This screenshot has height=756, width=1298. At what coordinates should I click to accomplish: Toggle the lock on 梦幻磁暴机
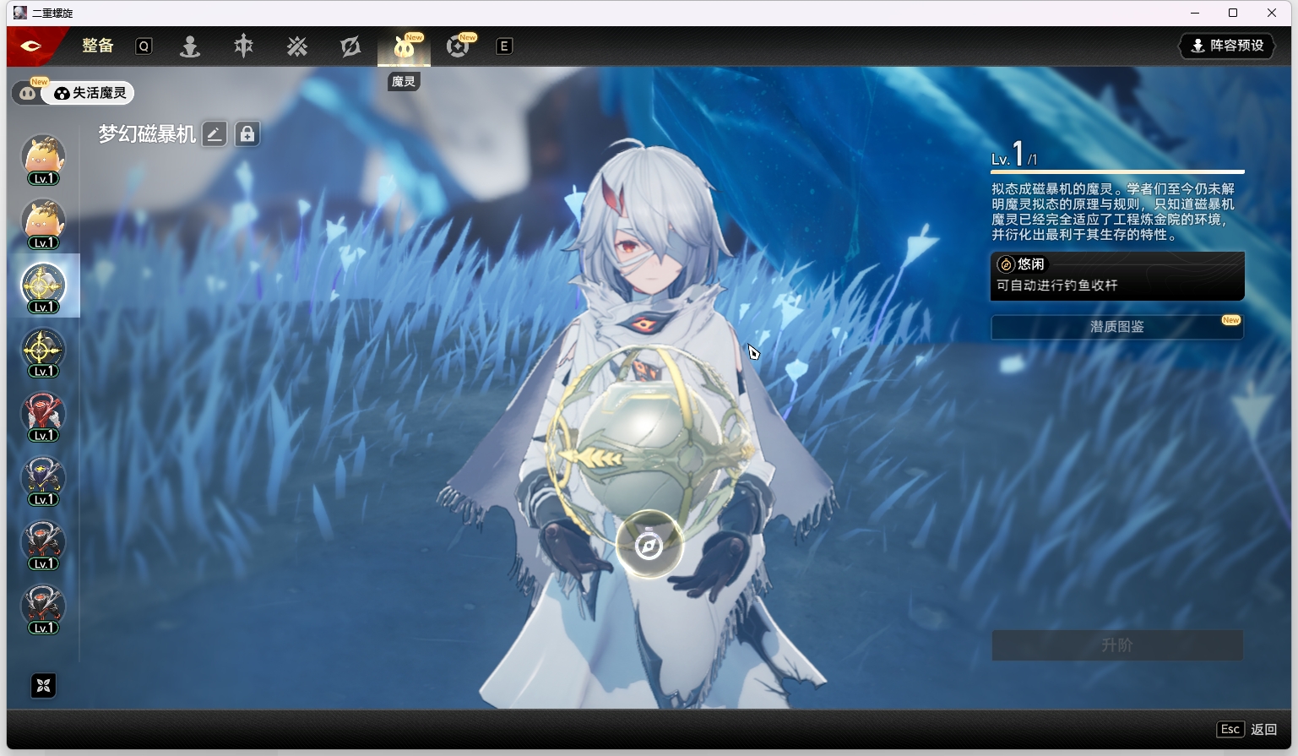point(247,134)
